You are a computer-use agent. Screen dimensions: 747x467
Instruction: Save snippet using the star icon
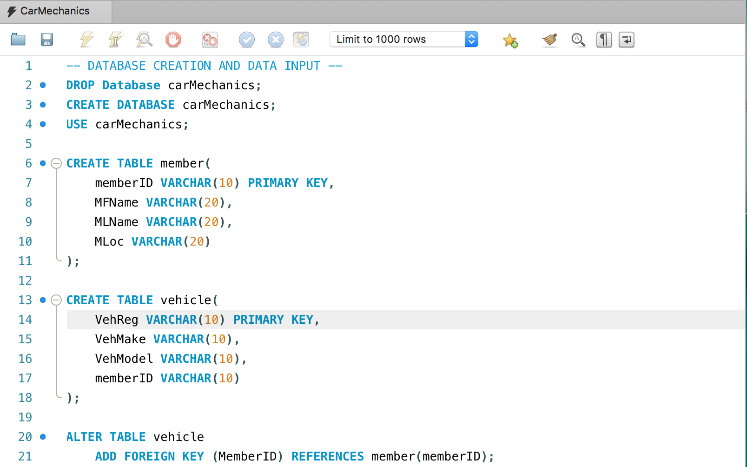click(510, 40)
